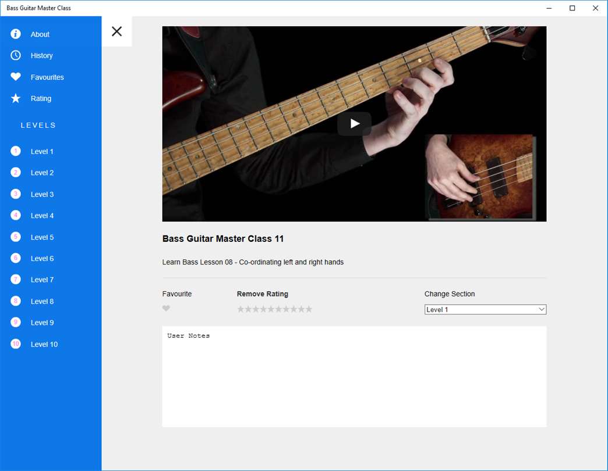
Task: Click the History clock icon
Action: (16, 55)
